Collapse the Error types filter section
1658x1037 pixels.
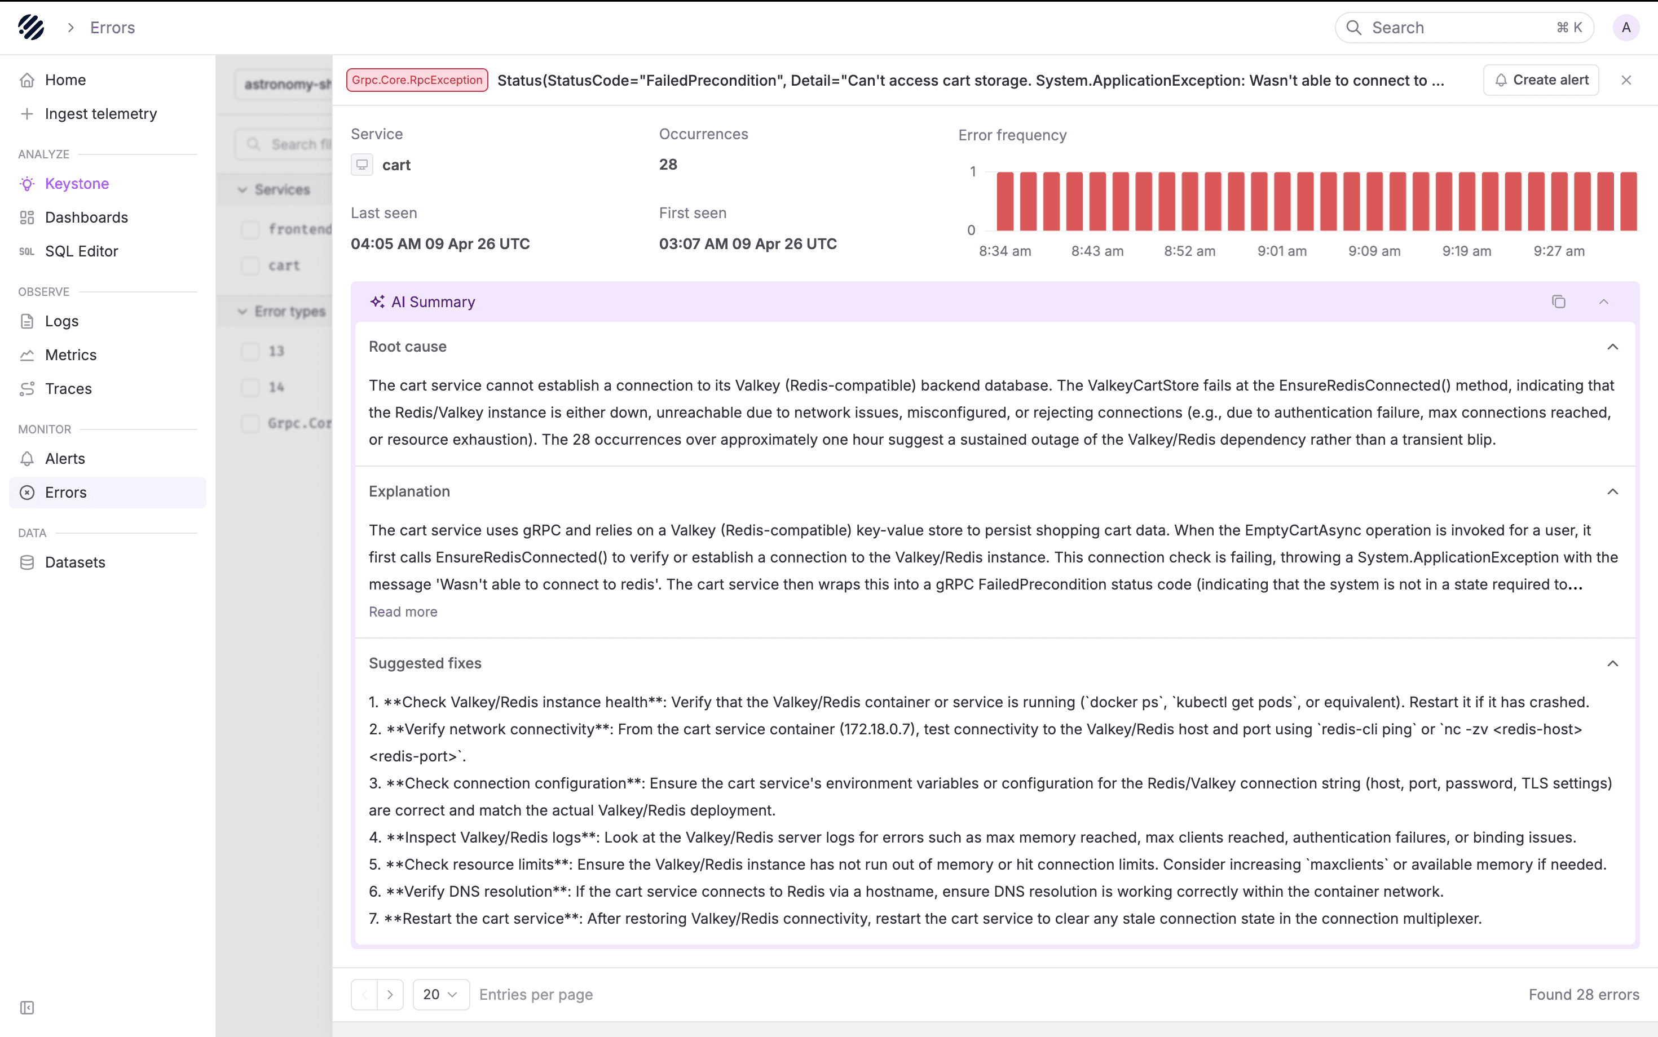click(x=242, y=311)
